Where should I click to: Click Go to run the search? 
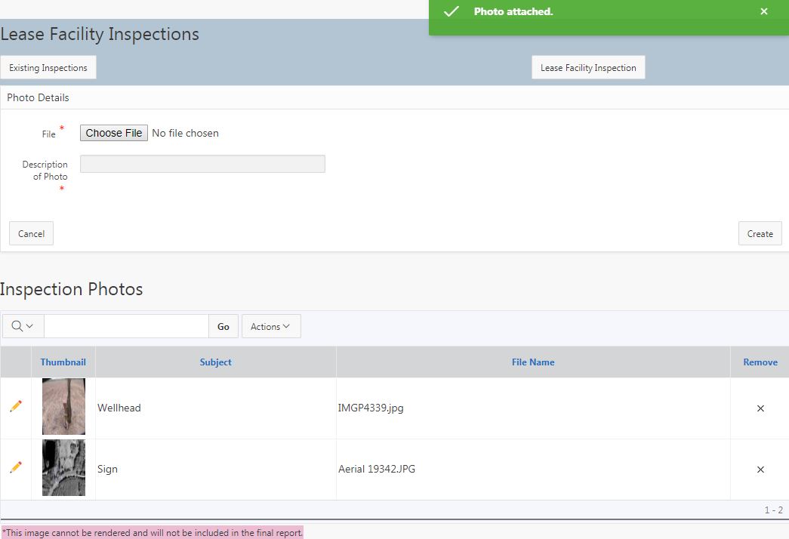coord(223,326)
